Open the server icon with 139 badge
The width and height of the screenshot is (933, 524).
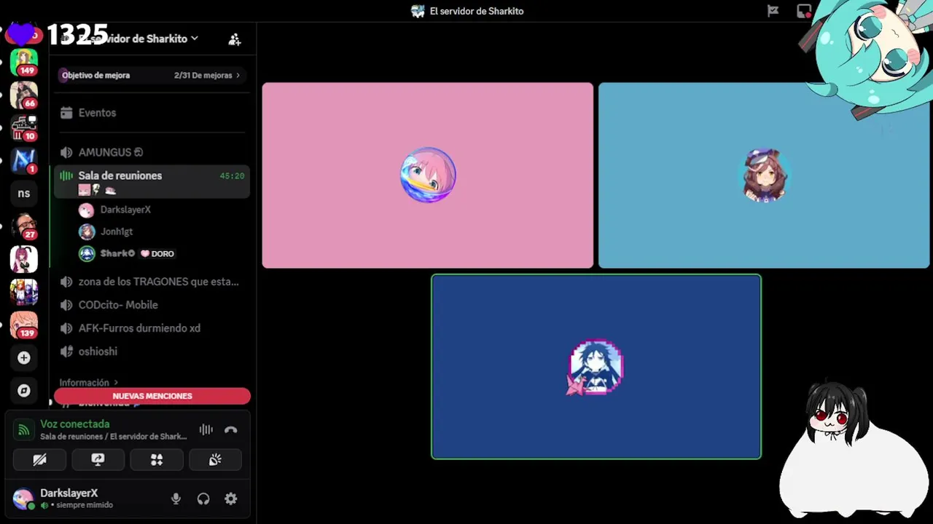pos(24,325)
